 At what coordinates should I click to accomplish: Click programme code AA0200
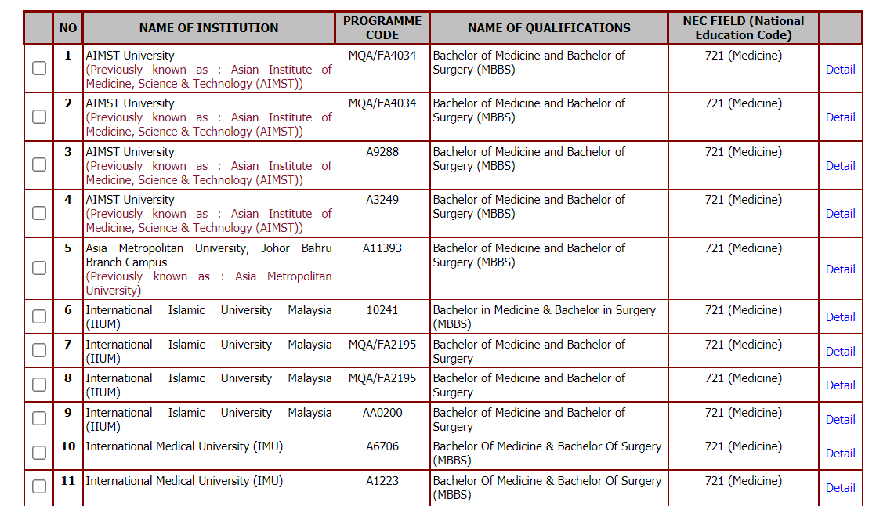(x=382, y=413)
